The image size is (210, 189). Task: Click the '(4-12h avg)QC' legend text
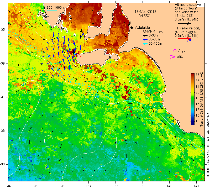tap(186, 32)
